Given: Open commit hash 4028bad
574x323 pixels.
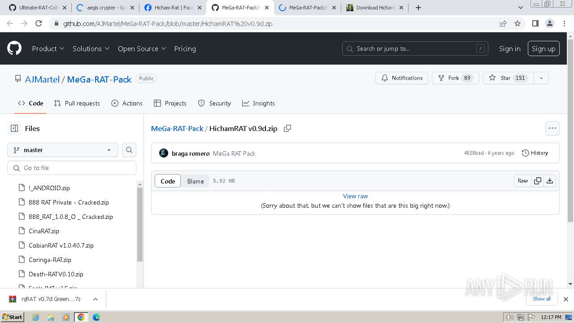Looking at the screenshot, I should 474,153.
